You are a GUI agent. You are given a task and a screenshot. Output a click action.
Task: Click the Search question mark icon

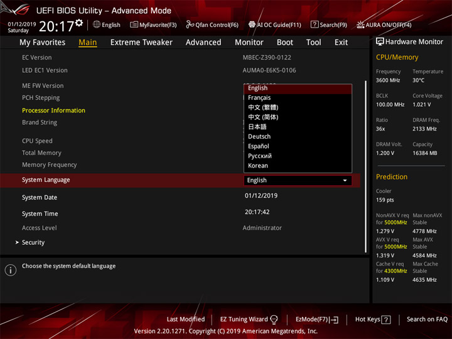tap(315, 24)
